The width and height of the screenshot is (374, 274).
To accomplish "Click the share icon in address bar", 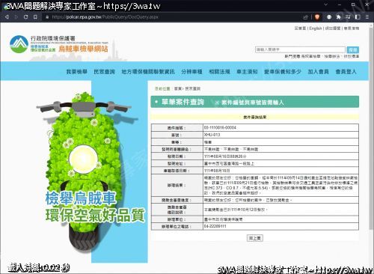I will (306, 17).
